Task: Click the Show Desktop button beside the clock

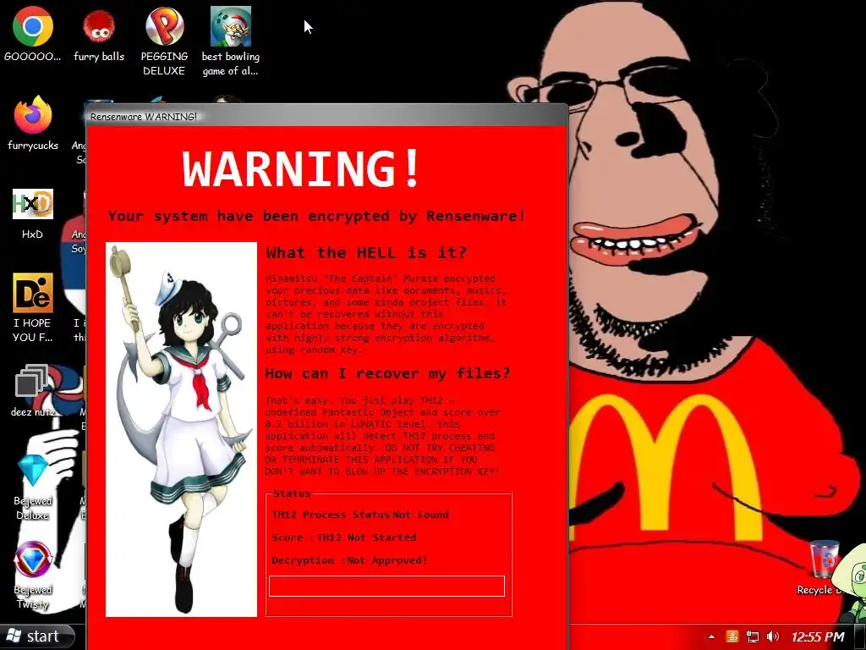Action: coord(860,637)
